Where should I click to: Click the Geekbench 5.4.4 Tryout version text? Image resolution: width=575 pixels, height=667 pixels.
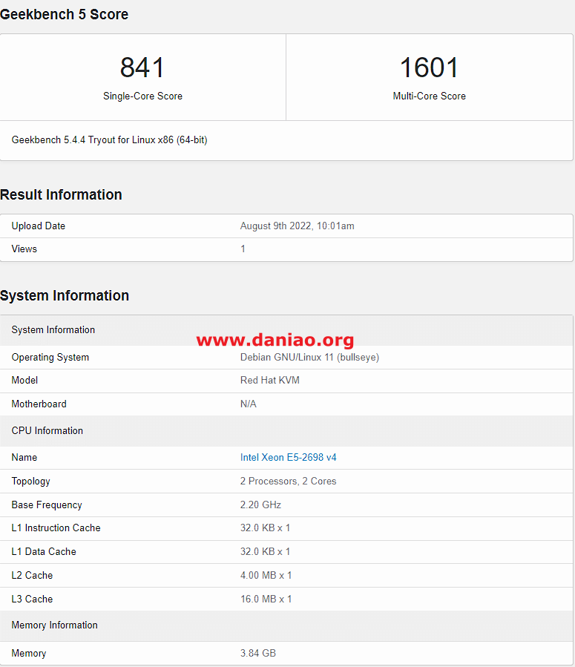[109, 140]
